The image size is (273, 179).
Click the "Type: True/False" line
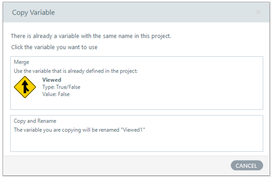pyautogui.click(x=61, y=87)
